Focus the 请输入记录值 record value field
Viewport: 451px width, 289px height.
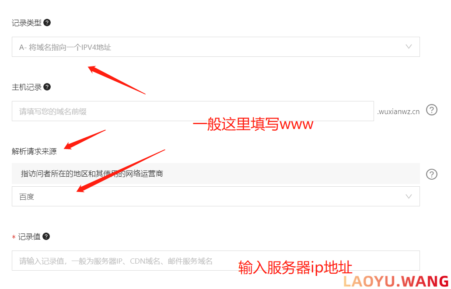click(216, 261)
